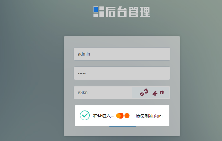Focus the password field with masked dots
Screen dimensions: 222x141
pos(122,73)
